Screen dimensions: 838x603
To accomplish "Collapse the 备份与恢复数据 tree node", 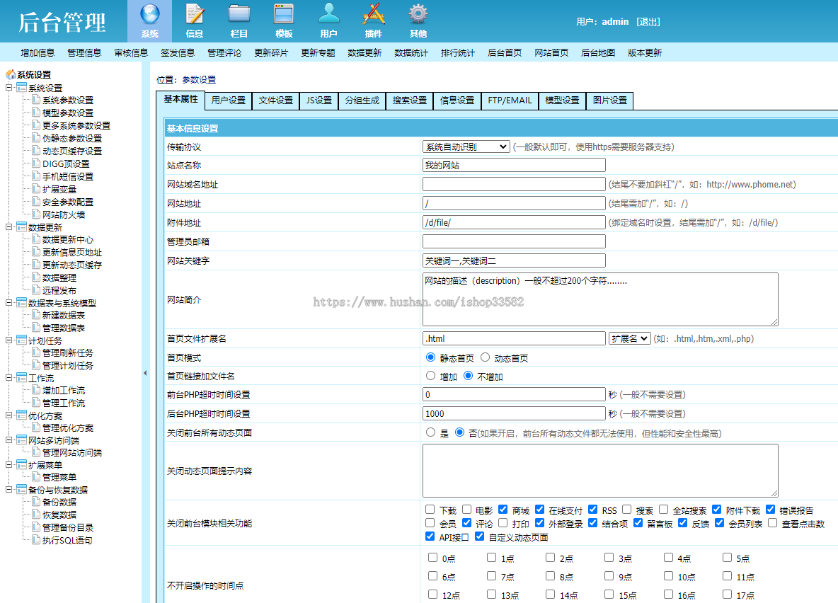I will pos(8,489).
